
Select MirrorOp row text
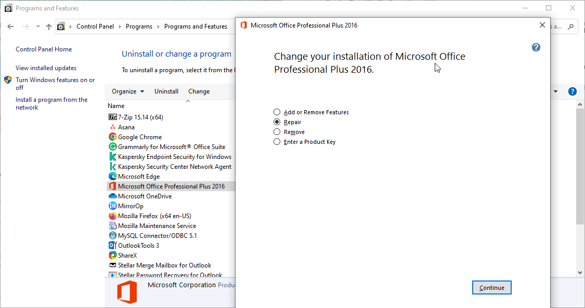(x=131, y=206)
